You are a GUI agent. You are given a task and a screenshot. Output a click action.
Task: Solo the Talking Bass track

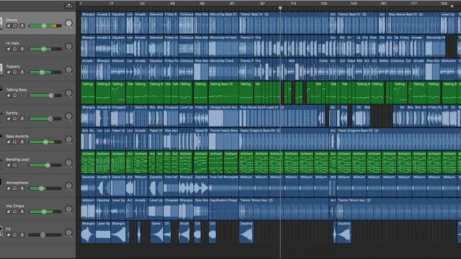(14, 96)
